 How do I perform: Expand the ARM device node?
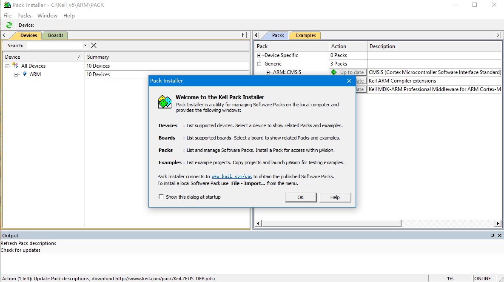click(16, 74)
